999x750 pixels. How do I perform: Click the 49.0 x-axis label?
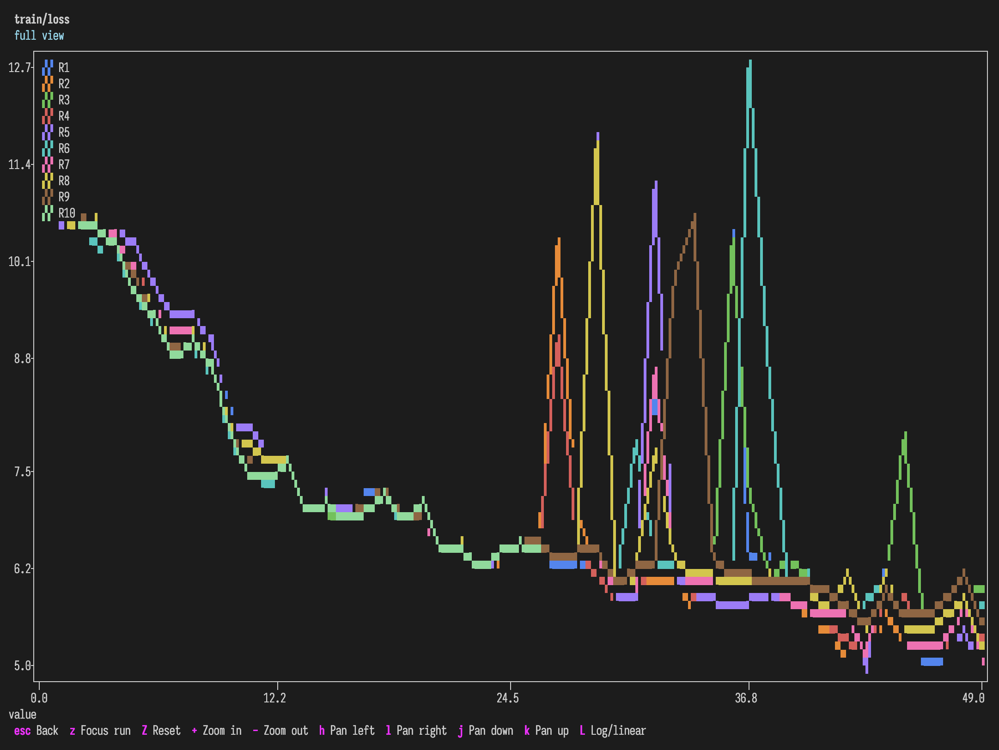[x=974, y=698]
